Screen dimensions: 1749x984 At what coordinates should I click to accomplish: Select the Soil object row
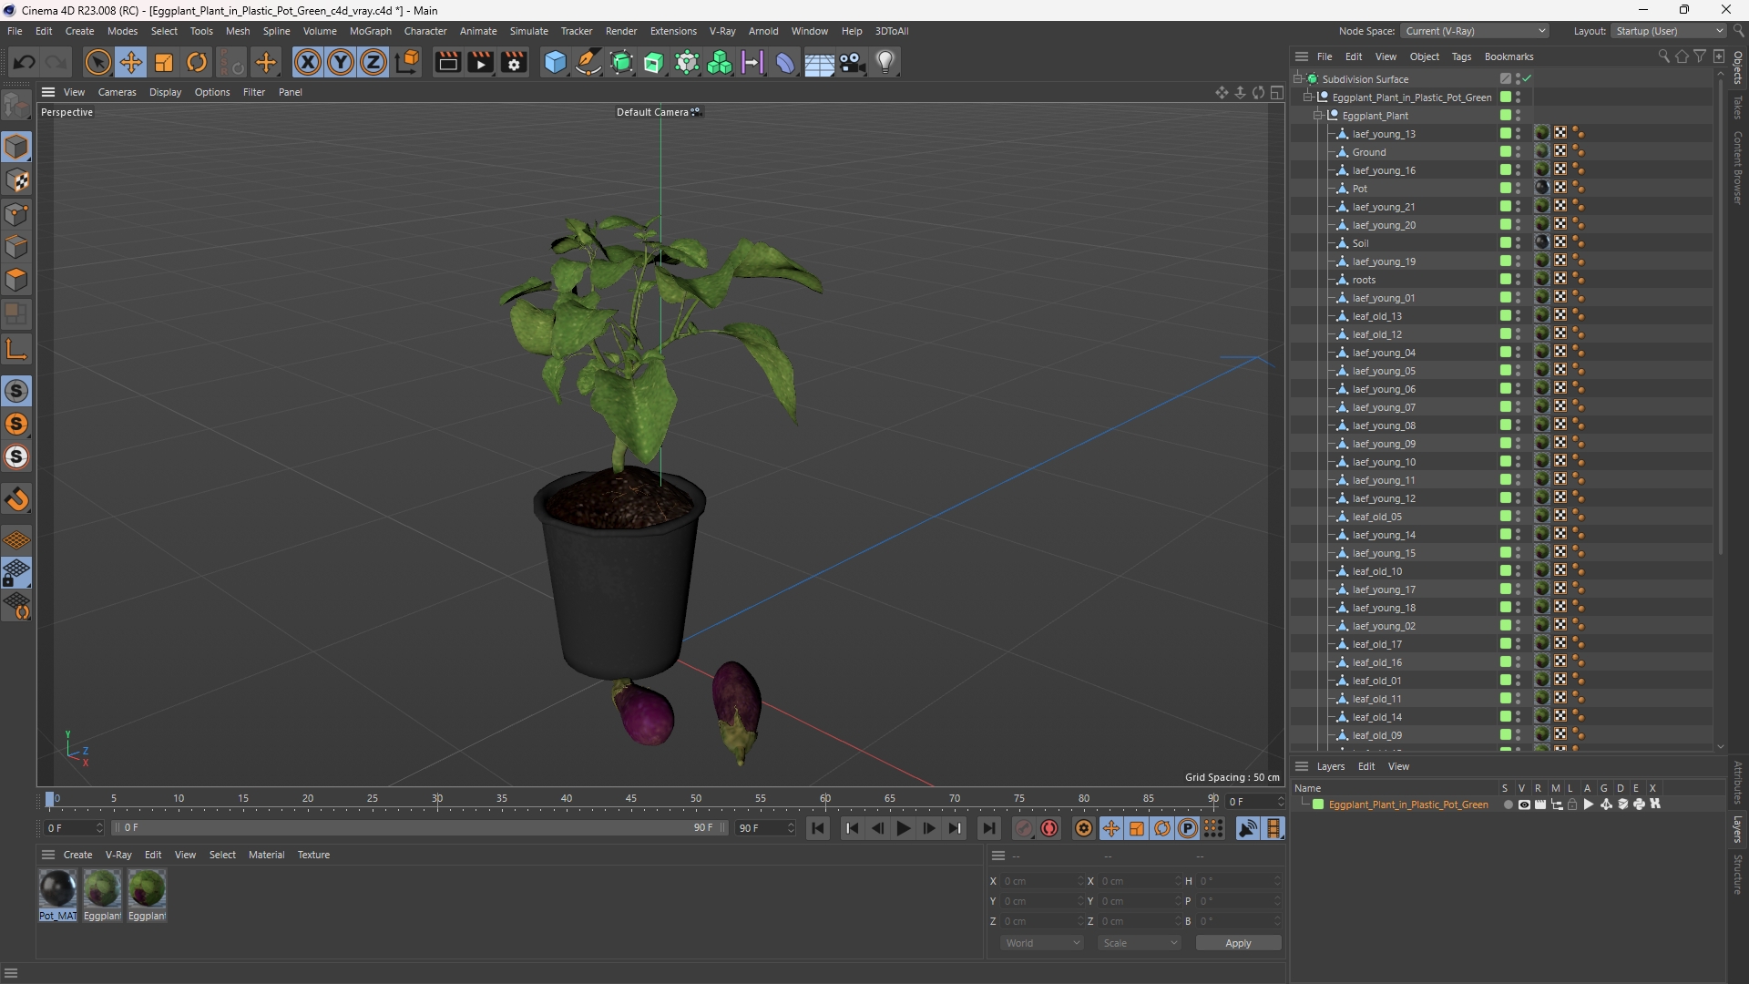[1503, 243]
